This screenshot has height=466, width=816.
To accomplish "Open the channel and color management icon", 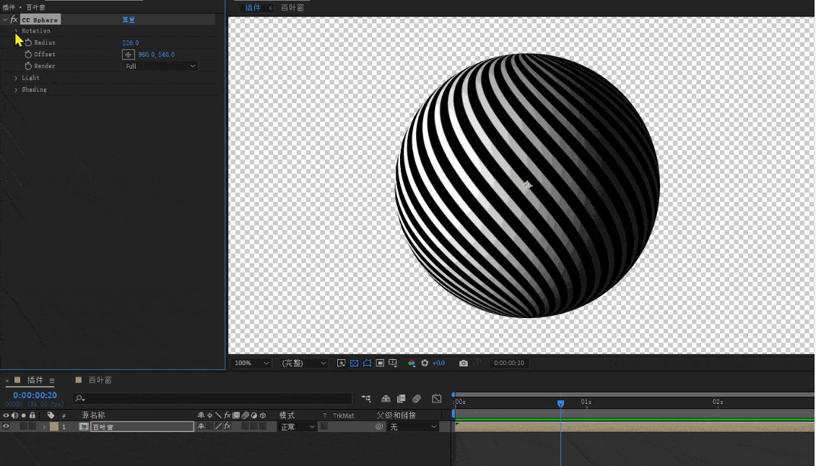I will point(412,363).
